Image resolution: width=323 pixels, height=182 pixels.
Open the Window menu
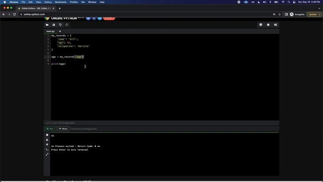[92, 2]
